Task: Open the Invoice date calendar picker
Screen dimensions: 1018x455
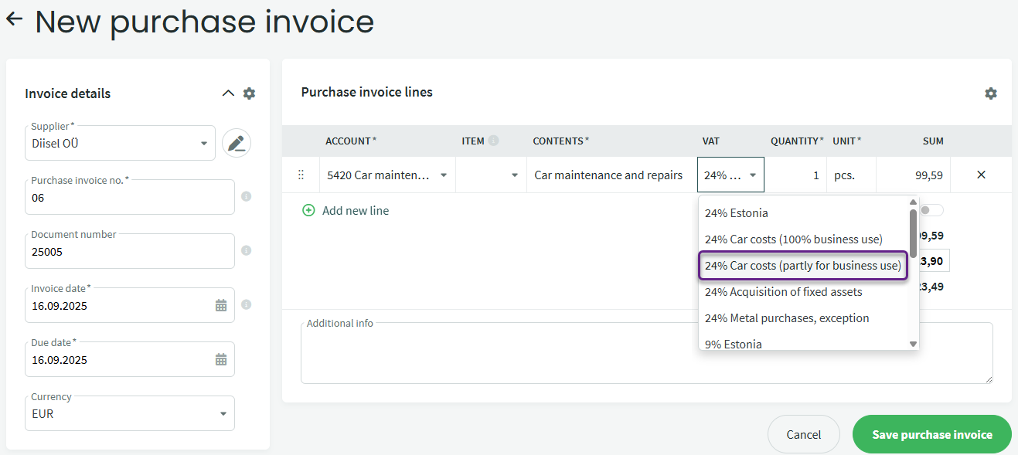Action: click(221, 305)
